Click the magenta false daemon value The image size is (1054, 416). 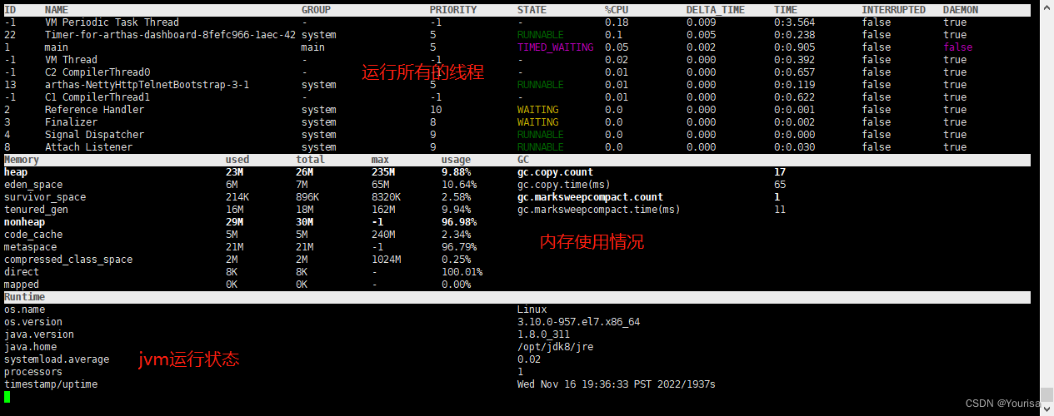(x=958, y=47)
